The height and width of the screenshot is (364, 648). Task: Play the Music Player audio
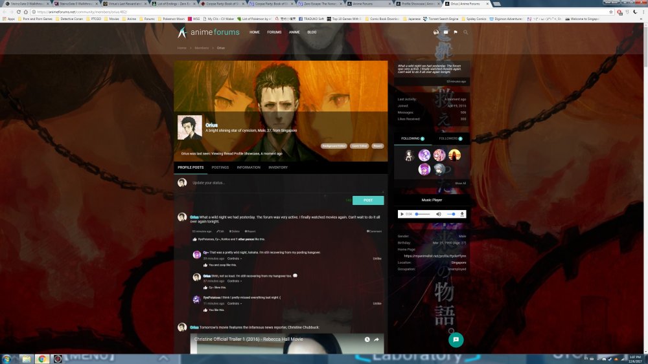pyautogui.click(x=402, y=214)
